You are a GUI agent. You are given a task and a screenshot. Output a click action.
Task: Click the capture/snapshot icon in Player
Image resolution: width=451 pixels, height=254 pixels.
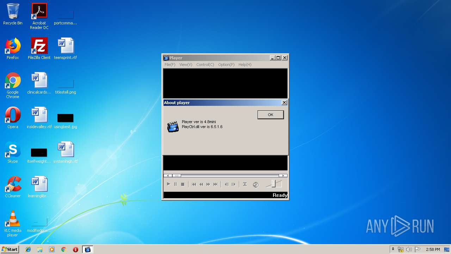(x=245, y=184)
